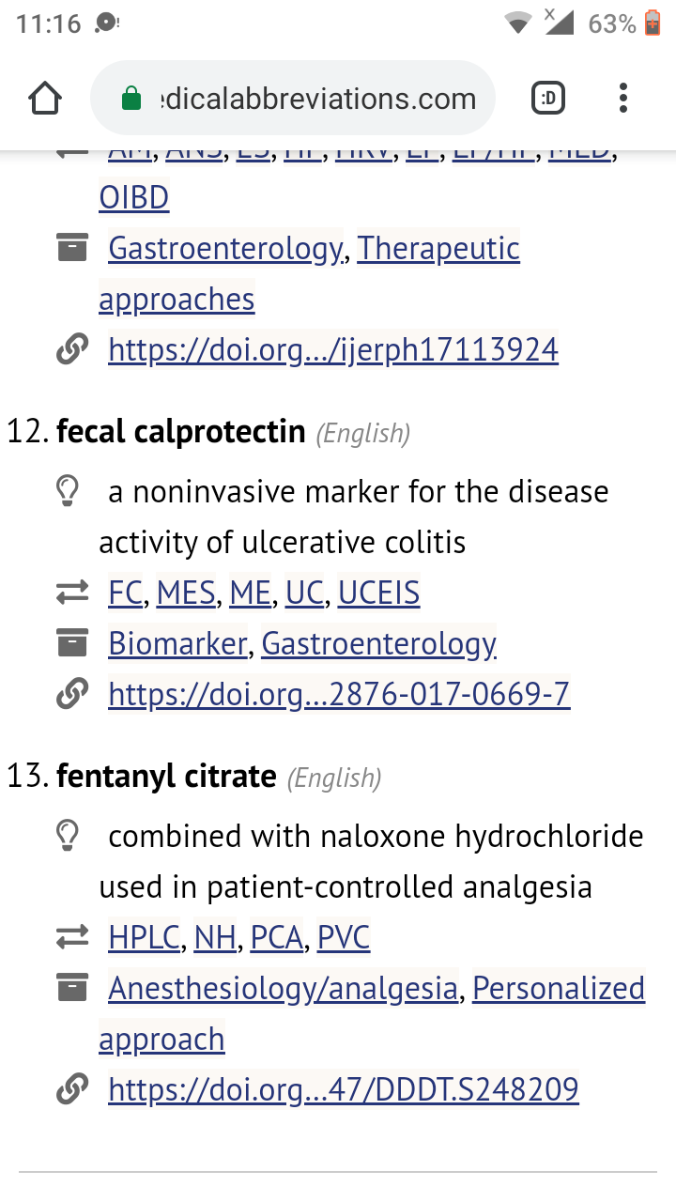This screenshot has width=676, height=1202.
Task: Click the lightbulb icon under fecal calprotectin
Action: (67, 491)
